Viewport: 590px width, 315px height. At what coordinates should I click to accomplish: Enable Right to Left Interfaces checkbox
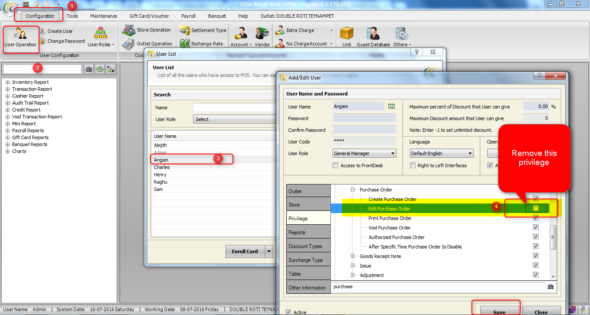[413, 165]
